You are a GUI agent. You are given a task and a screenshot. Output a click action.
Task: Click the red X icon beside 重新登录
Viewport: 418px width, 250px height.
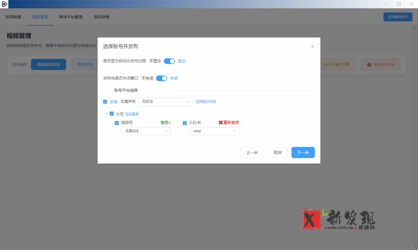[x=221, y=122]
